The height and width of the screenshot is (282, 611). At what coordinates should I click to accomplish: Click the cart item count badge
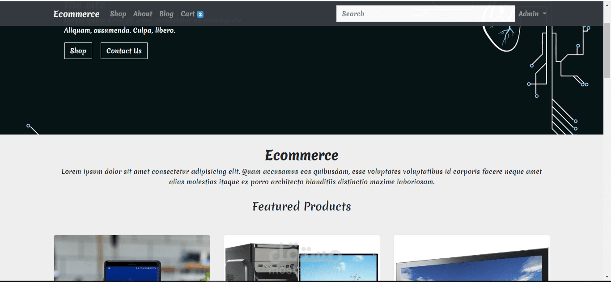(x=200, y=14)
